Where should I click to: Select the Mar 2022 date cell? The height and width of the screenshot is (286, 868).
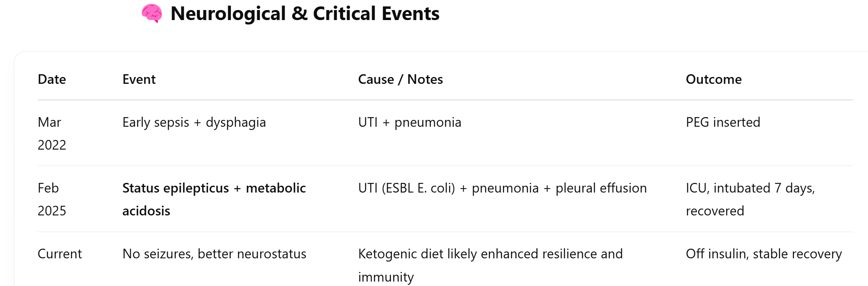pos(52,134)
